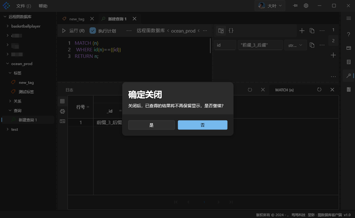The image size is (355, 218).
Task: Copy all parameters with top copy icon
Action: tap(312, 31)
